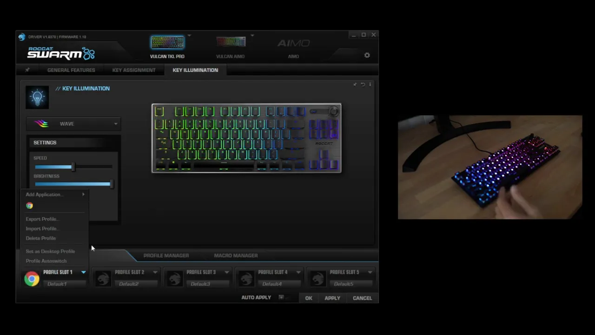
Task: Adjust the Brightness slider
Action: (73, 184)
